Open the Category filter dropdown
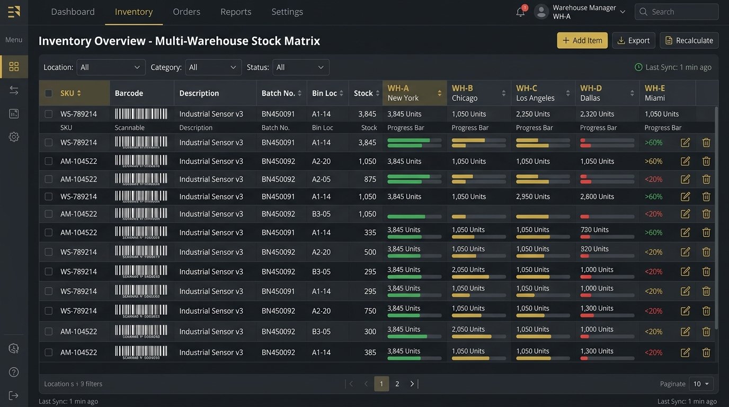 click(213, 67)
